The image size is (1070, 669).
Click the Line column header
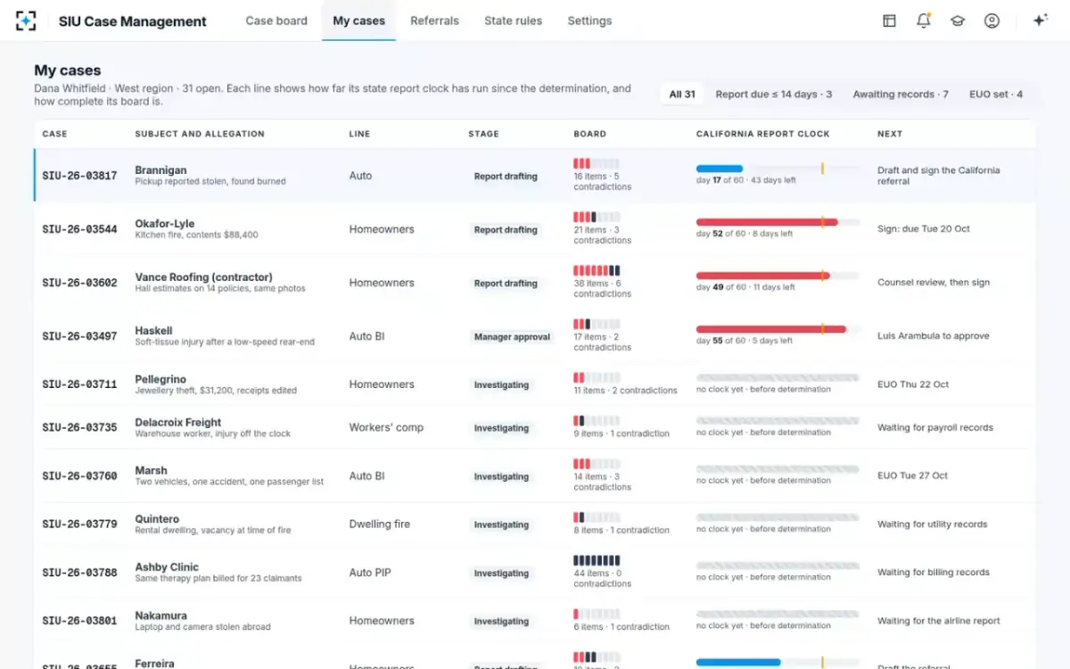(359, 134)
